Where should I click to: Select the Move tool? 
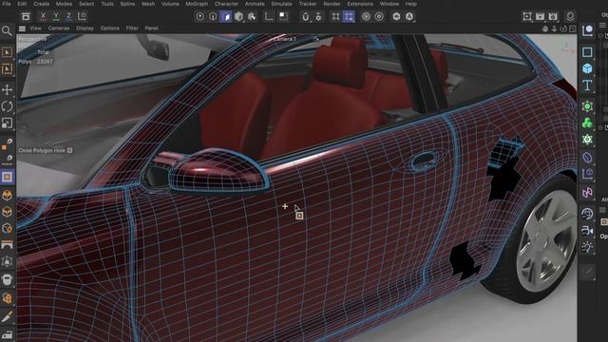7,90
